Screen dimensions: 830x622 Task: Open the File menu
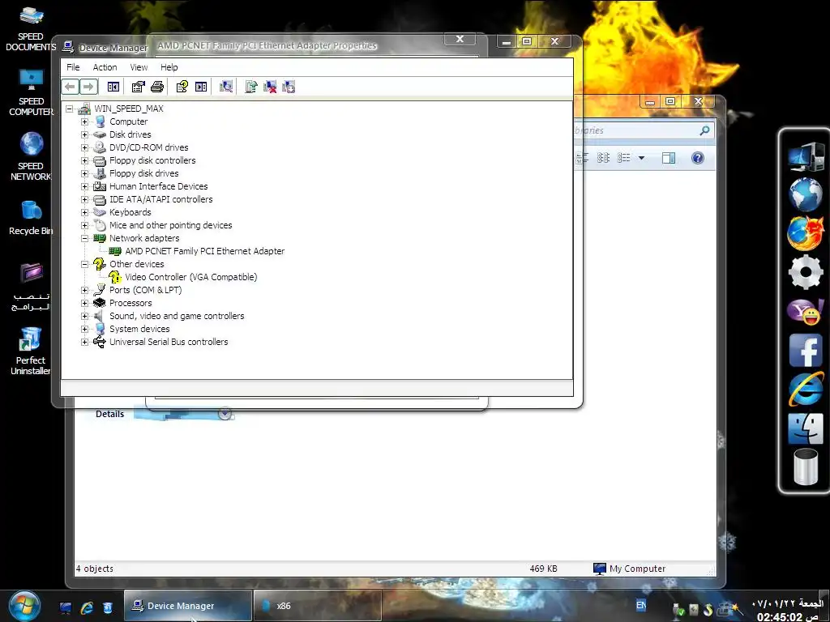tap(73, 67)
